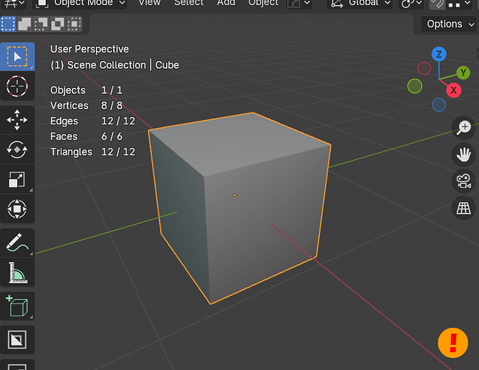Click the negative Y olive green gizmo circle

click(415, 86)
